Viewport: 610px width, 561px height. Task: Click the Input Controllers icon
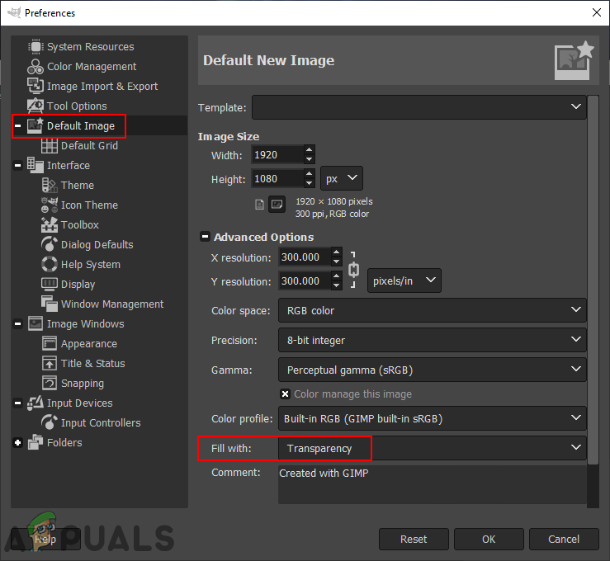coord(50,422)
